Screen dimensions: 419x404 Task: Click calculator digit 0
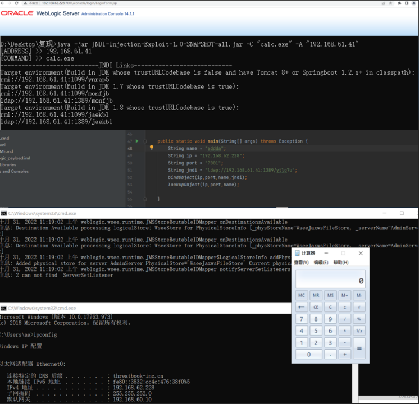click(x=309, y=354)
